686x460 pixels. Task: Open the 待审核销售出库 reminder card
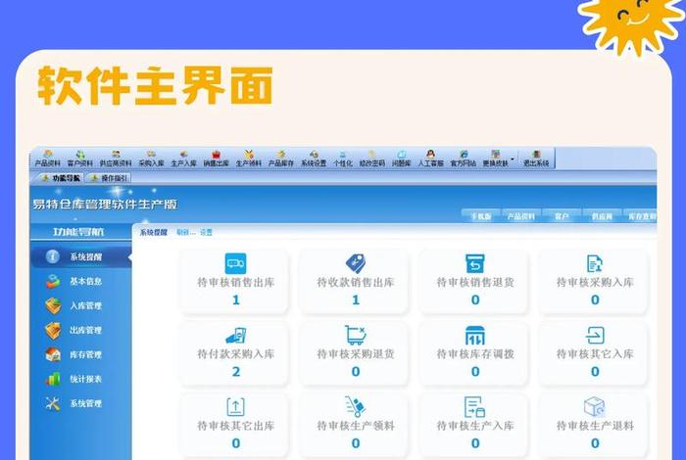pyautogui.click(x=235, y=281)
